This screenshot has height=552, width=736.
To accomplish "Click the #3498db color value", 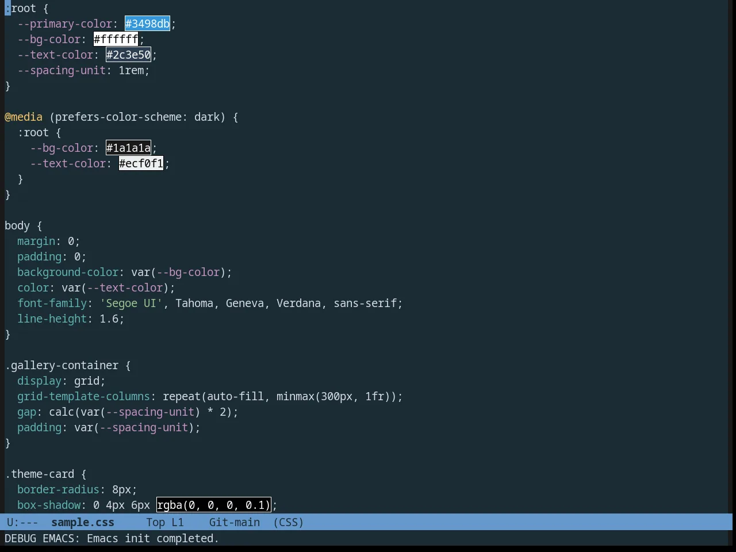I will tap(148, 24).
